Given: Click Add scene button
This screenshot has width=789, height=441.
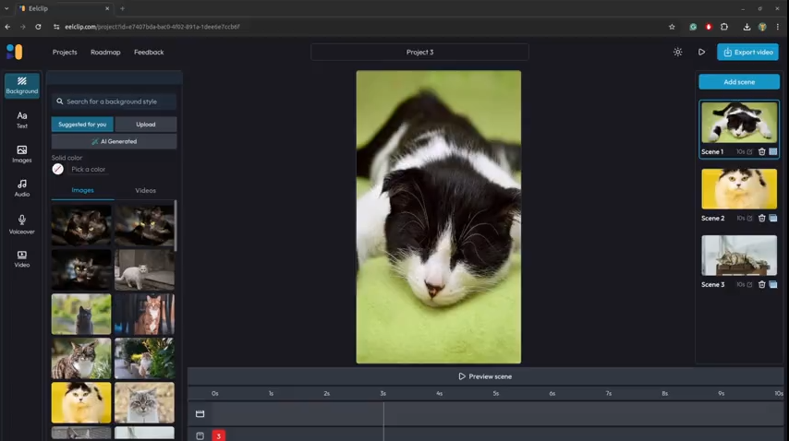Looking at the screenshot, I should 739,82.
